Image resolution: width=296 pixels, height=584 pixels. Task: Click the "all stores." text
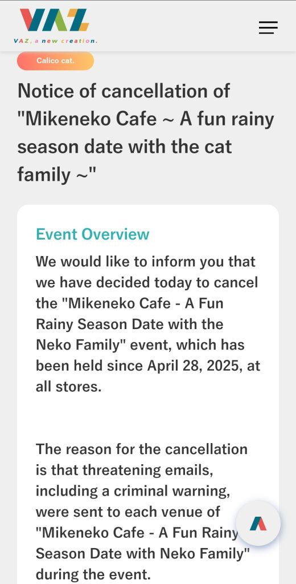tap(68, 387)
